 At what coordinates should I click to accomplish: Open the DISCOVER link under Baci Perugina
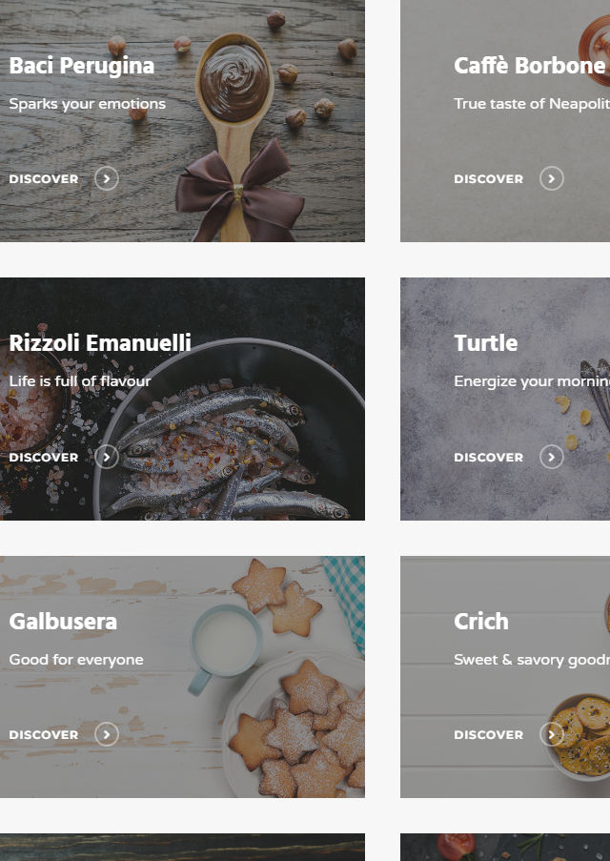(44, 179)
